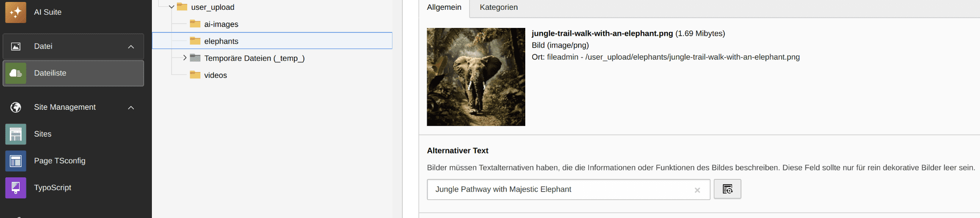Click the Dateiliste cloud icon
This screenshot has width=980, height=218.
[x=16, y=73]
